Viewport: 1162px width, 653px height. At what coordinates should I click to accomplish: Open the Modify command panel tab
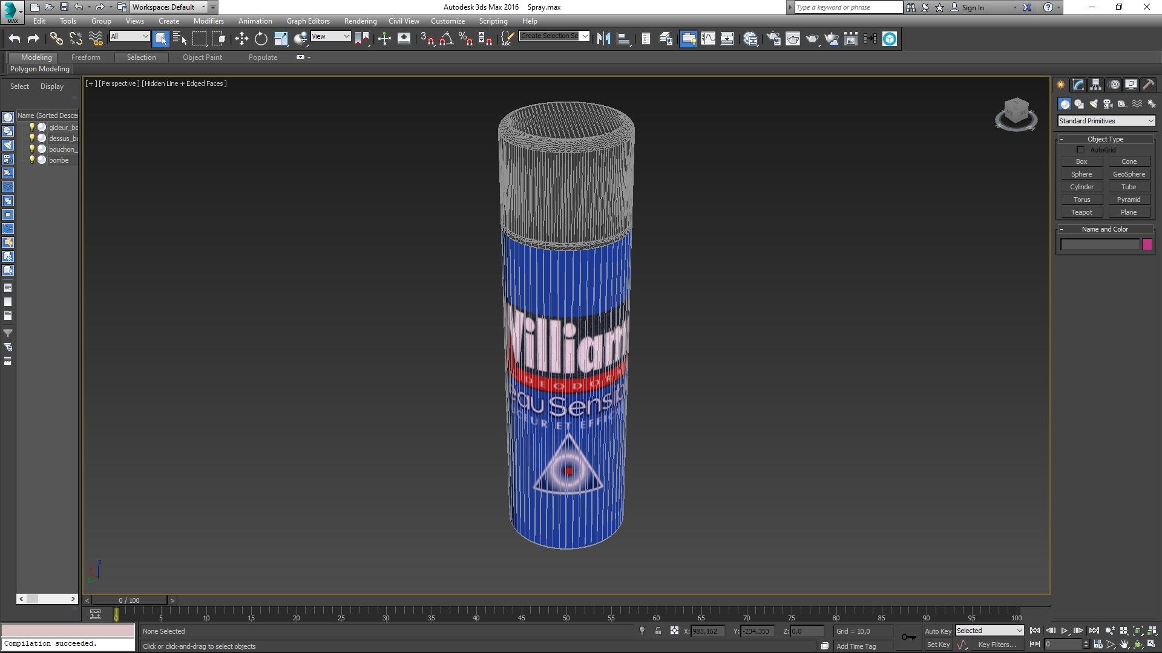click(x=1078, y=85)
